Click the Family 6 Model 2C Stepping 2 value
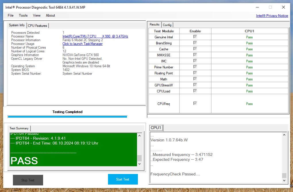293x192 pixels. pyautogui.click(x=83, y=40)
